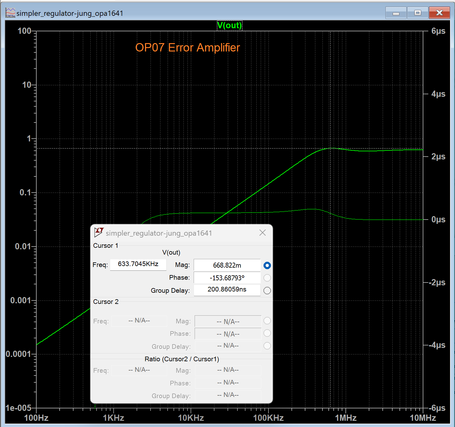The width and height of the screenshot is (455, 427).
Task: Select the Cursor 1 Phase radio button
Action: [267, 278]
